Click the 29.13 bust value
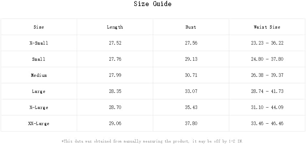Screen dimensions: 306x144 coord(191,59)
